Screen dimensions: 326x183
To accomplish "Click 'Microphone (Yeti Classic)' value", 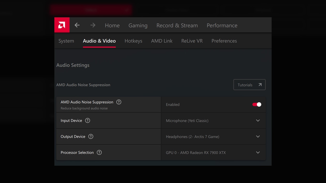I will pyautogui.click(x=187, y=121).
